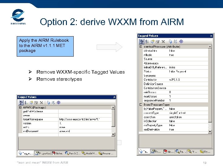The width and height of the screenshot is (223, 167).
Task: Click the delete X icon in the right Tagged Values toolbar
Action: tap(163, 42)
